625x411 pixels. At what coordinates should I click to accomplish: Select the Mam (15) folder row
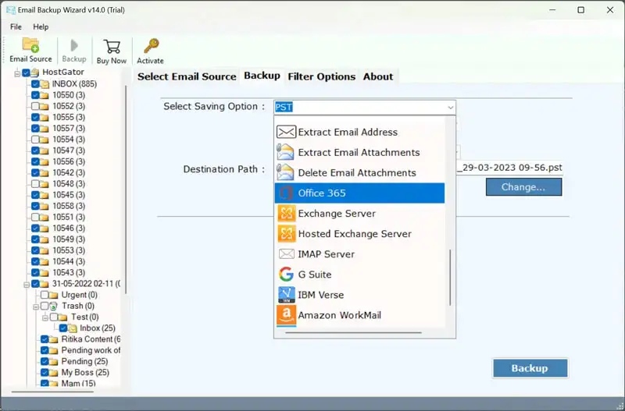68,383
